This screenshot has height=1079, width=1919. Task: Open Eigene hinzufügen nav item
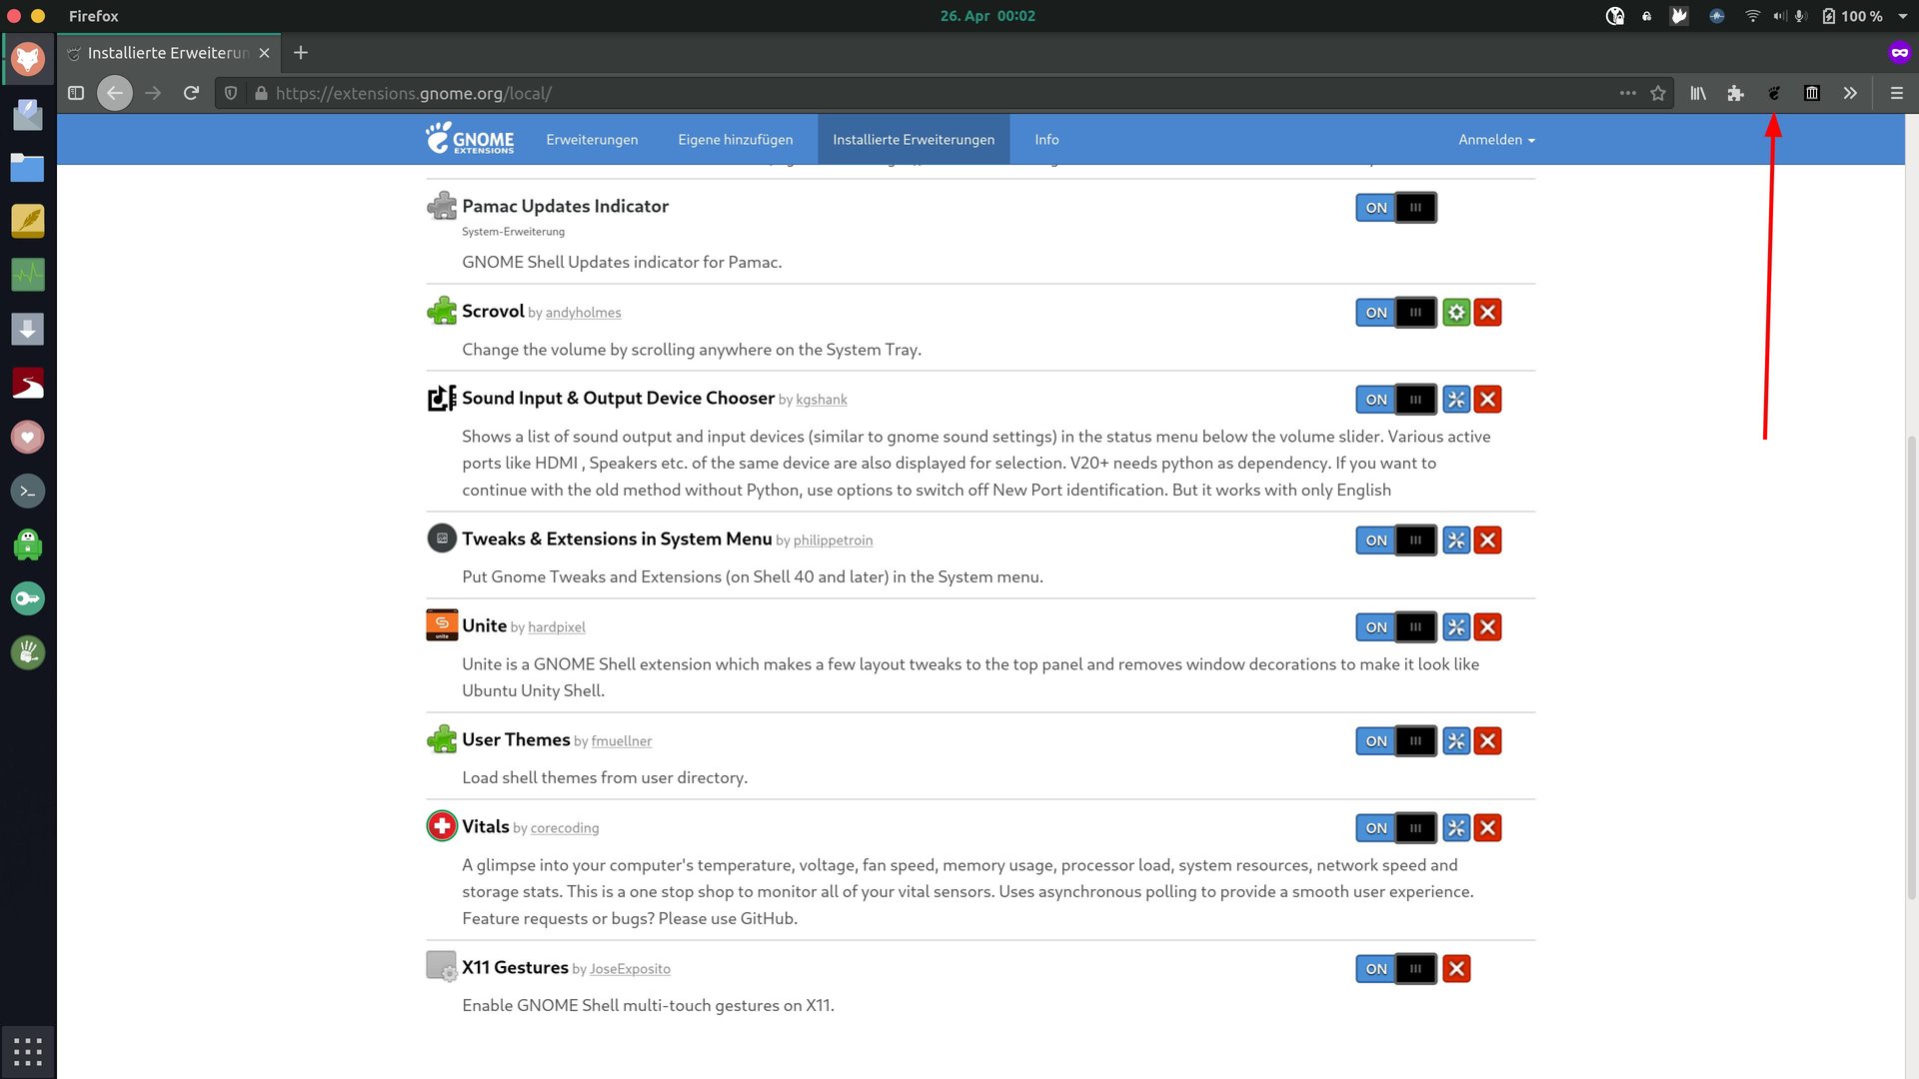click(x=735, y=140)
